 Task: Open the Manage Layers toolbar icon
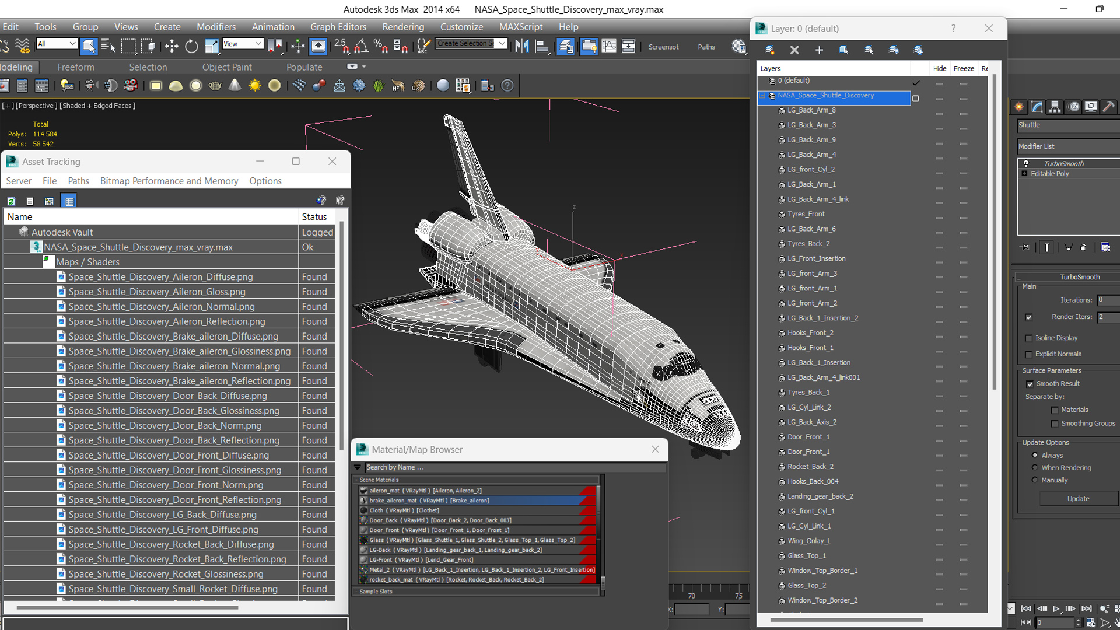coord(565,46)
